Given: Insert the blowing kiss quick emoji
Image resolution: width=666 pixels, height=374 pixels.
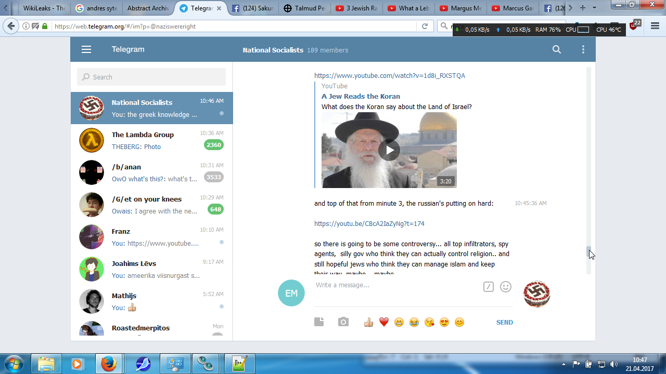Looking at the screenshot, I should pyautogui.click(x=429, y=323).
